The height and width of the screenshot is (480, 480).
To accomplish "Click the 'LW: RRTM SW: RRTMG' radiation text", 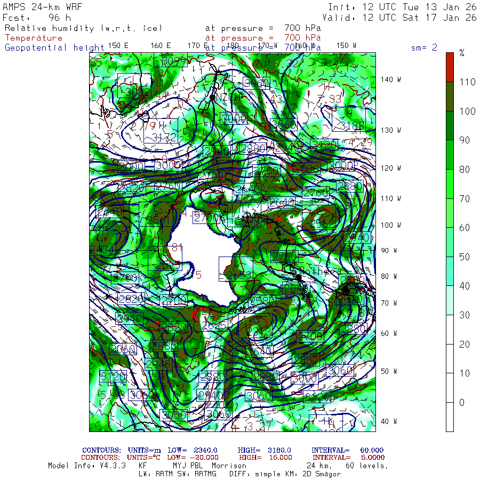I will coord(178,474).
